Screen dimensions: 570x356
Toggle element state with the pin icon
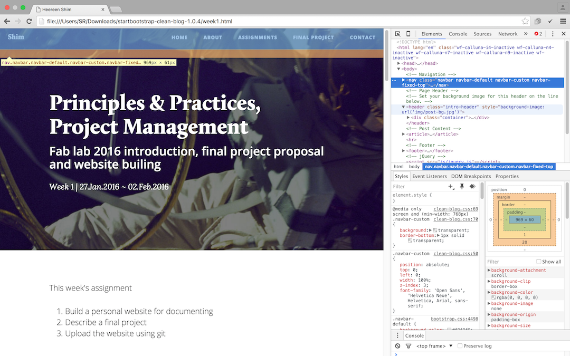tap(462, 186)
